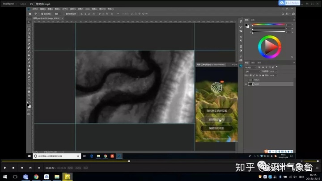The height and width of the screenshot is (181, 322).
Task: Select the Pen tool
Action: pyautogui.click(x=29, y=77)
